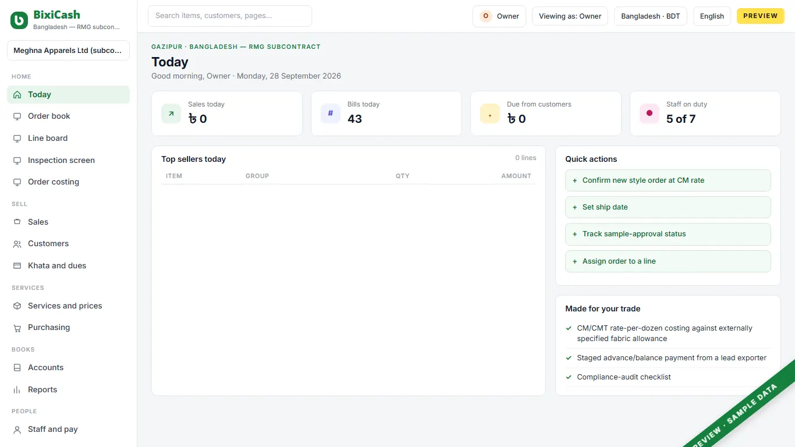795x447 pixels.
Task: Go to Order book page
Action: [68, 116]
